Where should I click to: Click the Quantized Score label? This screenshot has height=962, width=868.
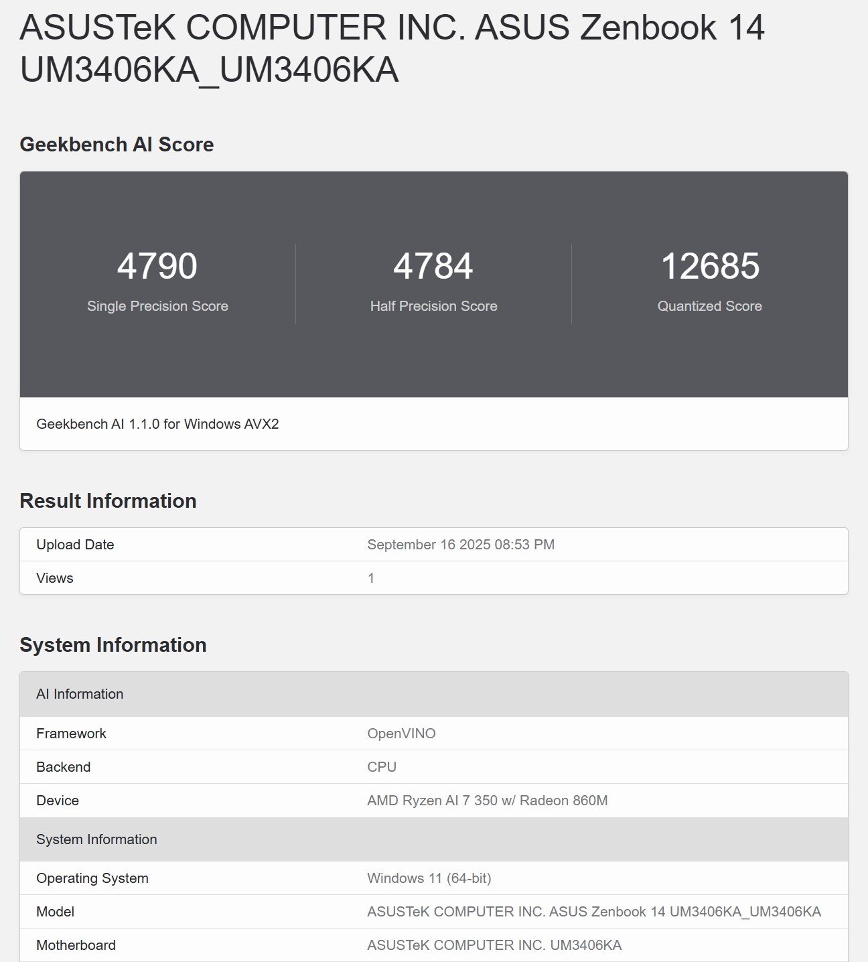[710, 306]
